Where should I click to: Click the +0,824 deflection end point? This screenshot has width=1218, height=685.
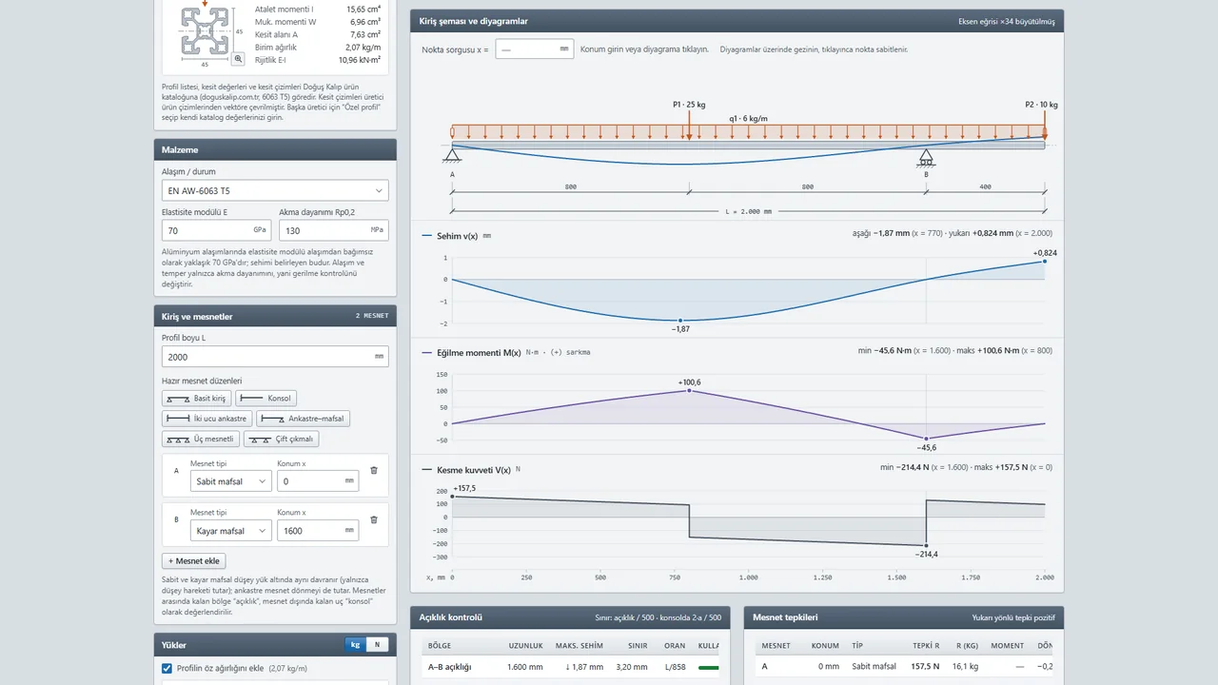(x=1044, y=261)
